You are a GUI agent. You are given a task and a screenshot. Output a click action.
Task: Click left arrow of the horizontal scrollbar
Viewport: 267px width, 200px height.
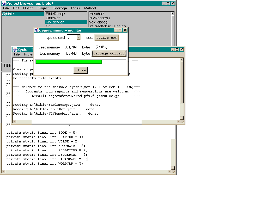(14, 121)
